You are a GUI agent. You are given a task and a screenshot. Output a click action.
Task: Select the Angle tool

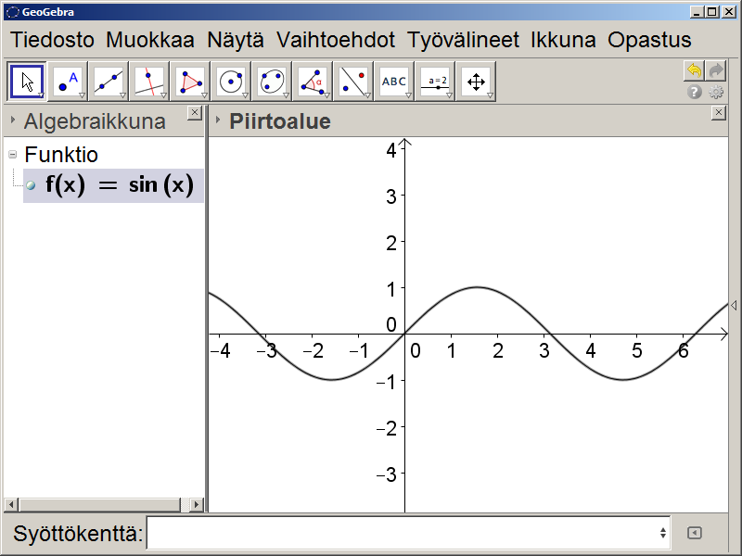(312, 82)
